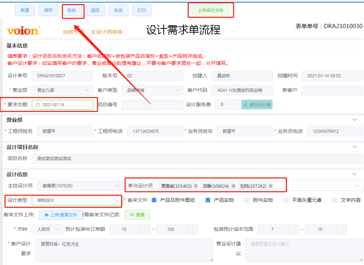Click the 项目名称 field 测试测试测试测试
Image resolution: width=364 pixels, height=265 pixels.
click(x=197, y=158)
